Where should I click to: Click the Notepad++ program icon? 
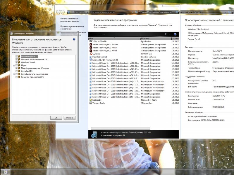[91, 100]
